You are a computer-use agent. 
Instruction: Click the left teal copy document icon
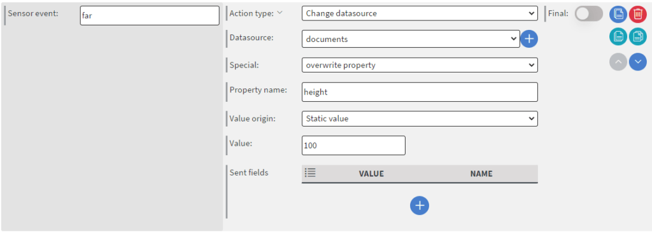(x=618, y=36)
